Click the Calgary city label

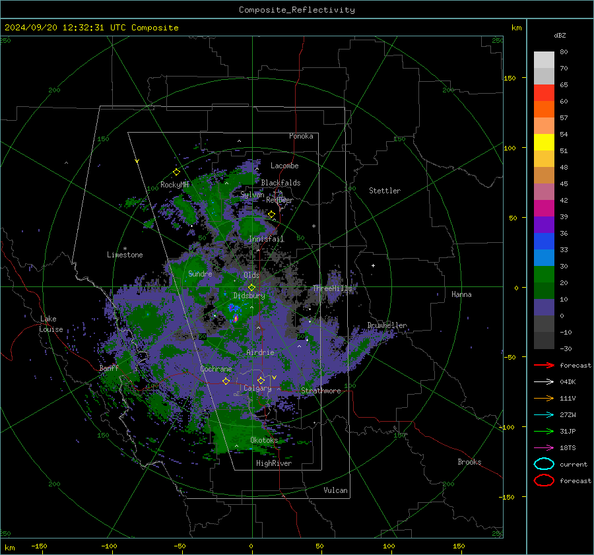point(257,388)
